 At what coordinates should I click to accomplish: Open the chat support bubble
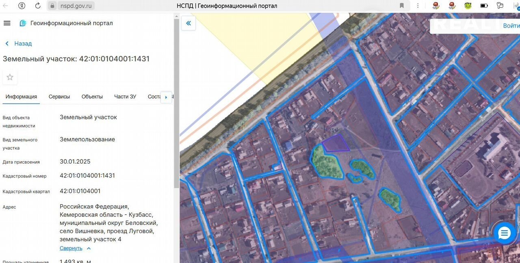coord(504,233)
